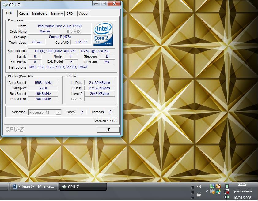This screenshot has height=201, width=258.
Task: Open the disconnected network tray icon
Action: [227, 192]
